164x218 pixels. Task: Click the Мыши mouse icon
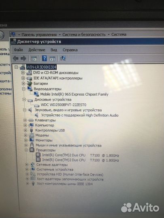click(32, 145)
